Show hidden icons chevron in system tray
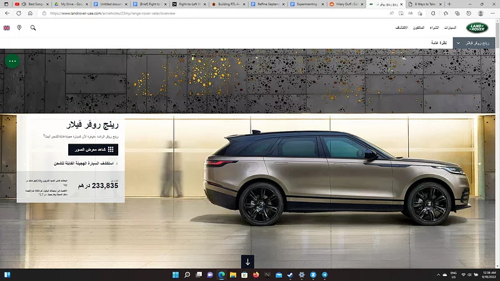500x281 pixels. coord(438,275)
